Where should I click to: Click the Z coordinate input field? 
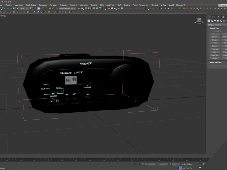(176, 164)
